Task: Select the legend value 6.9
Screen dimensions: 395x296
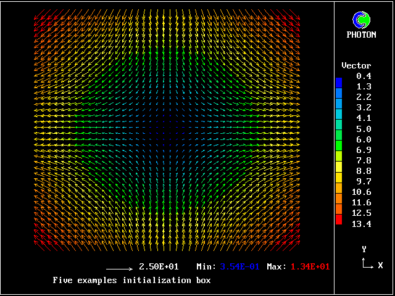Action: [364, 150]
